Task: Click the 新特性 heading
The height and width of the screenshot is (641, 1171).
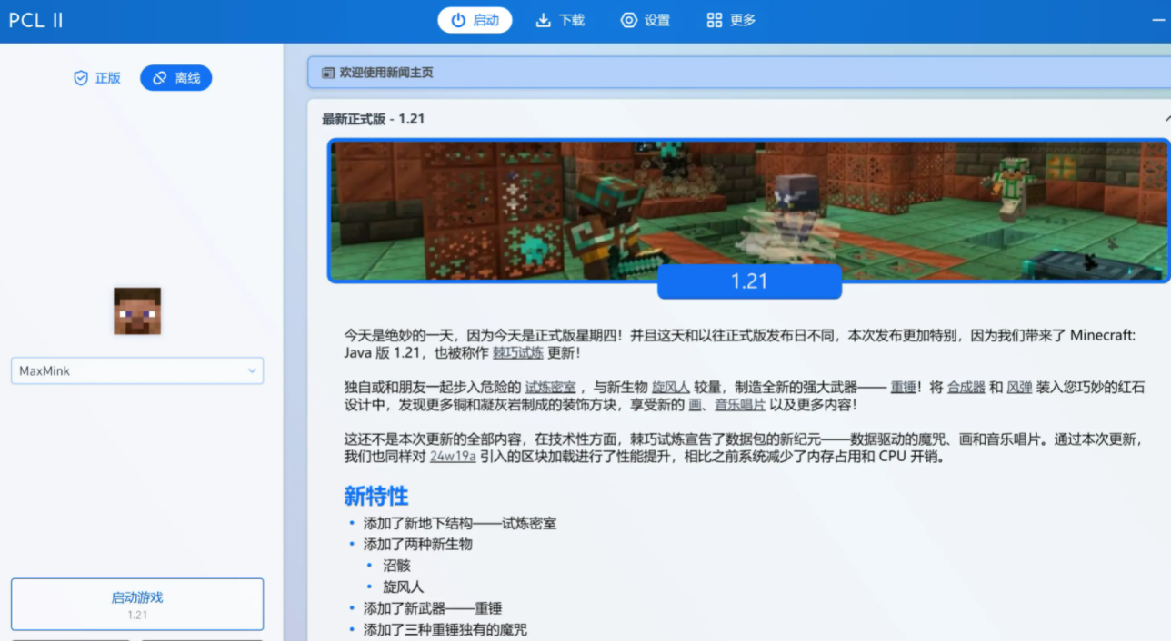Action: pyautogui.click(x=376, y=496)
